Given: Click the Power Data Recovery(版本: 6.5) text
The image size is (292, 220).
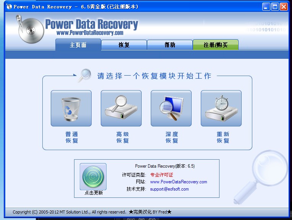Looking at the screenshot, I should pos(165,166).
